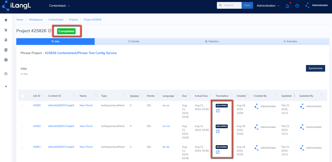Open external translation link for job 93891
The width and height of the screenshot is (332, 162).
[218, 152]
